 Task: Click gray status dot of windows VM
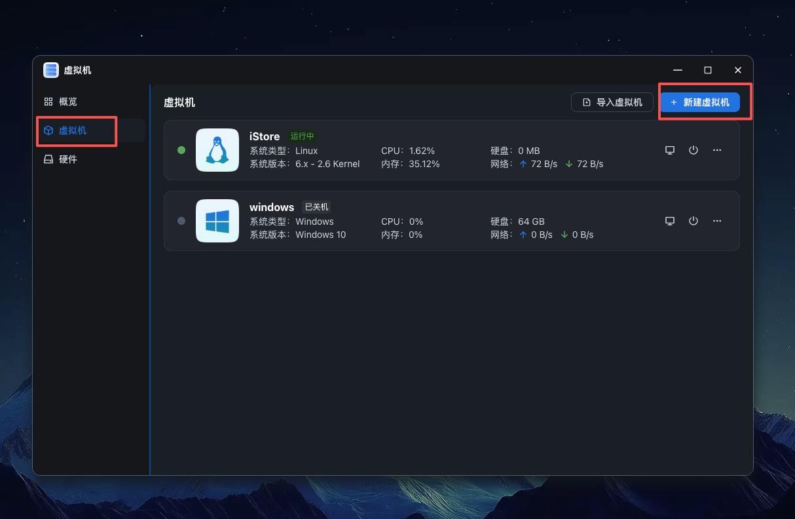coord(181,221)
